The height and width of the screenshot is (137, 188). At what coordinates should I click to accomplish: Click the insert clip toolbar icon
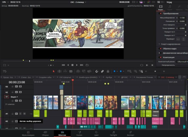(78, 71)
